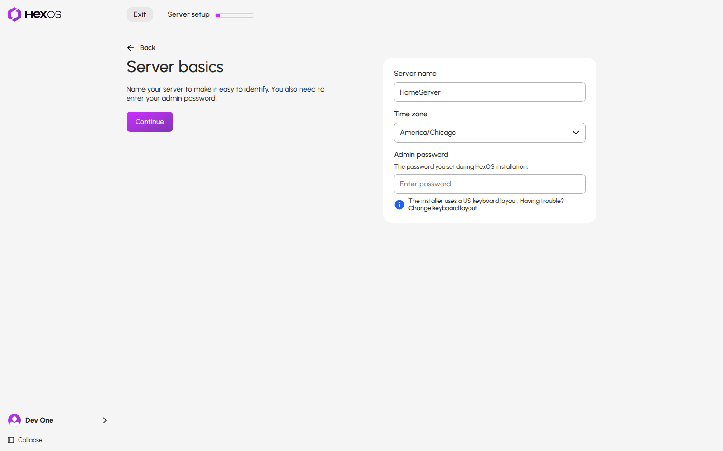The height and width of the screenshot is (451, 723).
Task: Click the Dev One user name
Action: pyautogui.click(x=39, y=420)
